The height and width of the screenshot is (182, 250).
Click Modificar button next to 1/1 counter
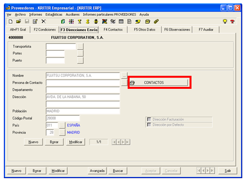pyautogui.click(x=75, y=142)
